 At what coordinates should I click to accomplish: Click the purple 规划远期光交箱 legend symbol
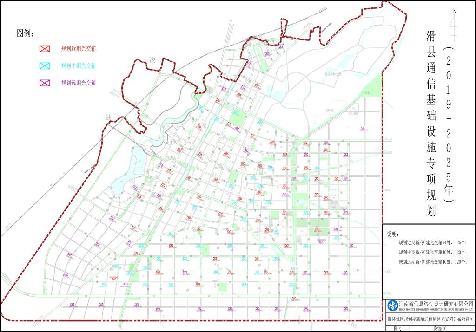pos(45,83)
